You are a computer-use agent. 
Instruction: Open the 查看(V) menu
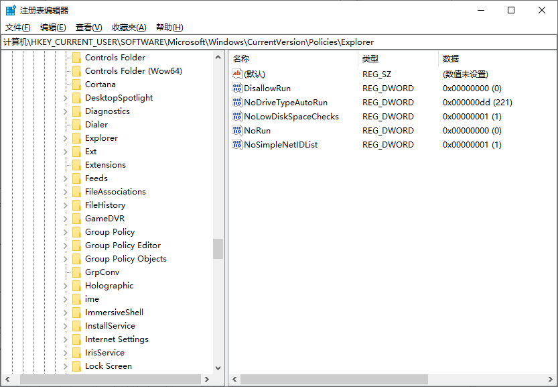(x=88, y=27)
